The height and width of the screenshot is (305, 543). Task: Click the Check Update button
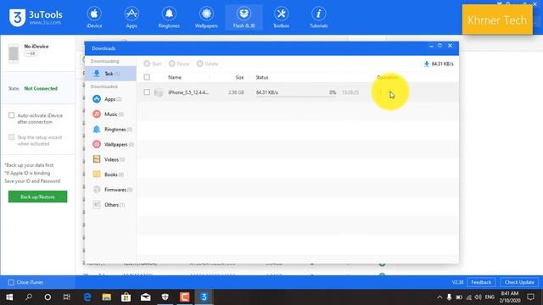[x=519, y=282]
